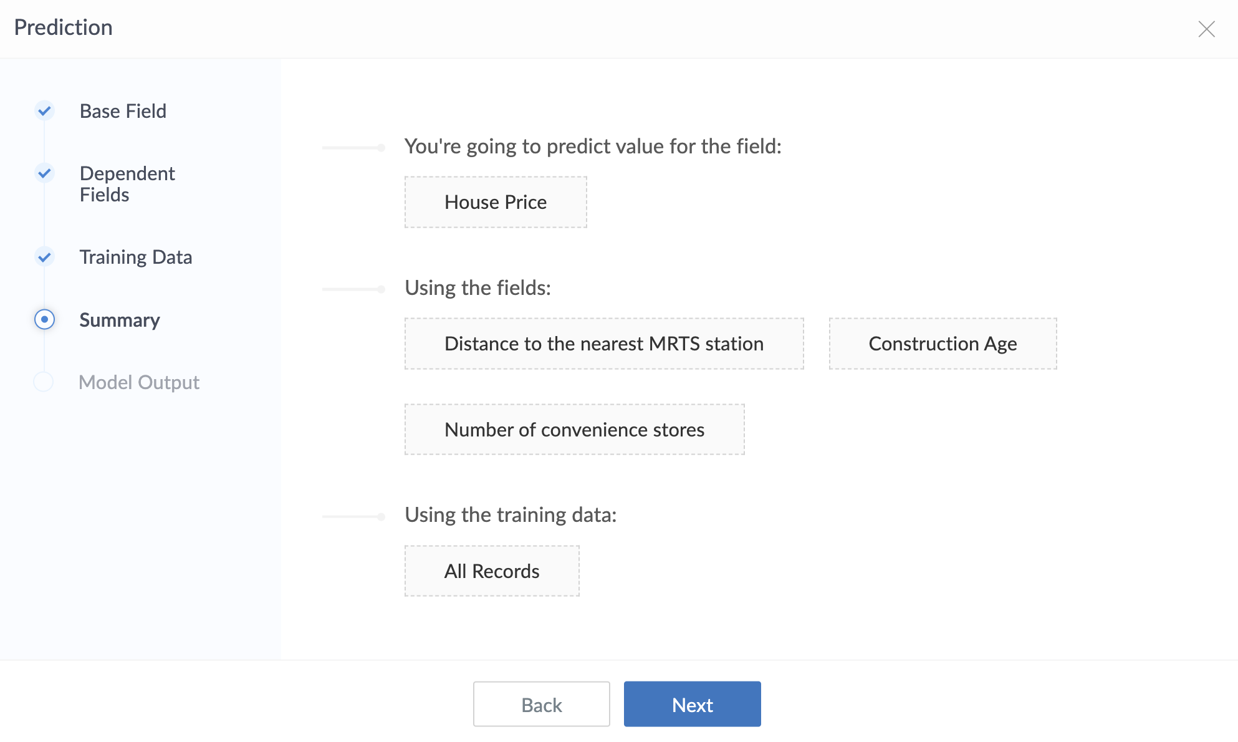1238x742 pixels.
Task: Click the Back button
Action: pos(541,704)
